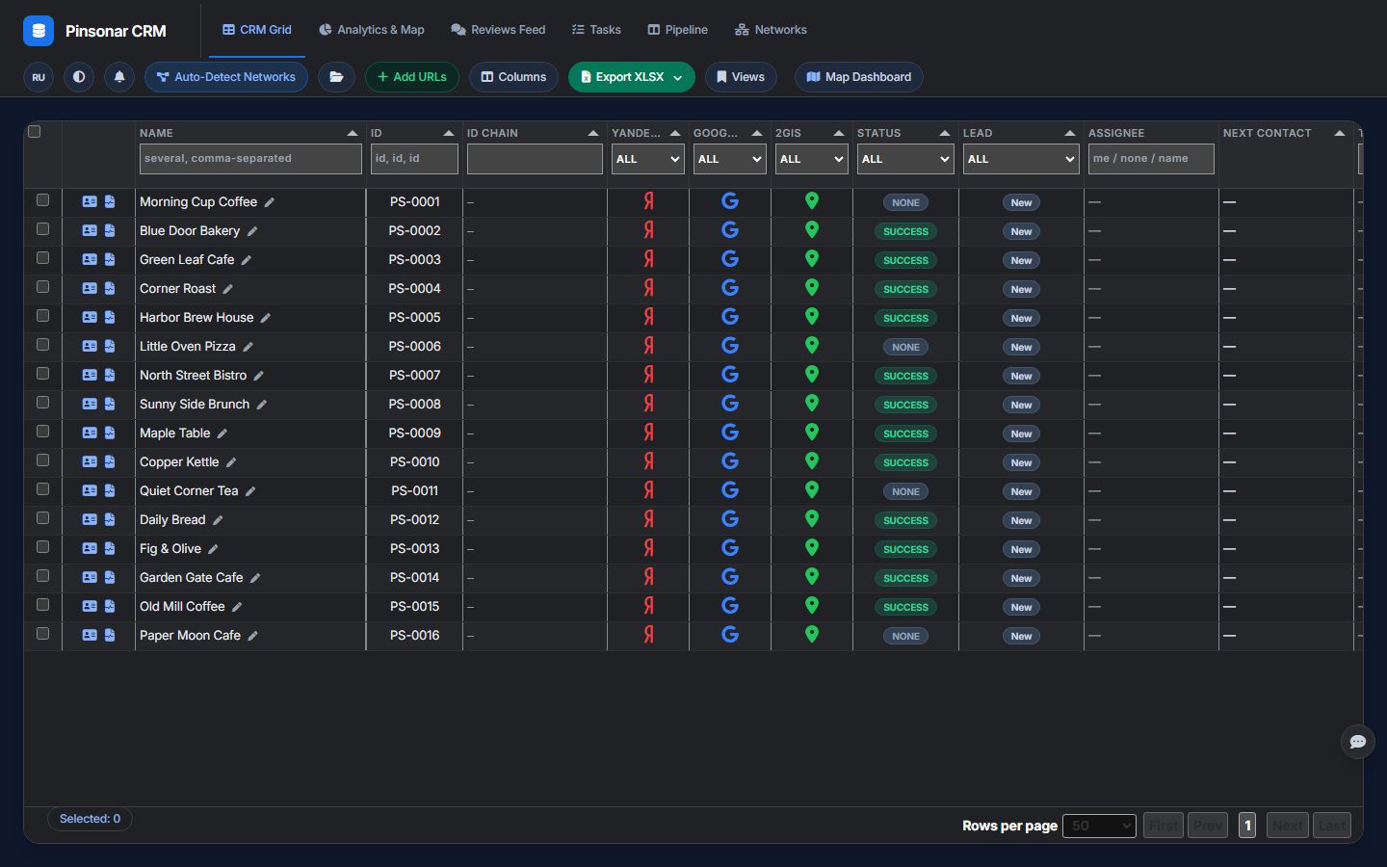This screenshot has height=867, width=1387.
Task: Switch to Reviews Feed tab
Action: pyautogui.click(x=498, y=30)
